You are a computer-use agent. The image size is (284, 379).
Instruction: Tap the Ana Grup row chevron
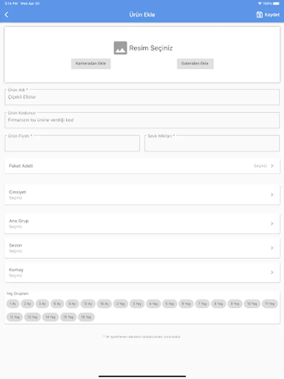[x=272, y=224]
